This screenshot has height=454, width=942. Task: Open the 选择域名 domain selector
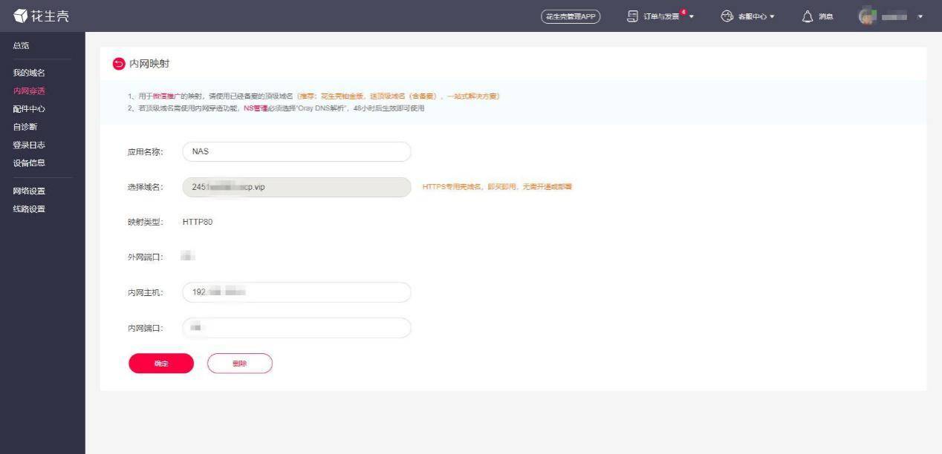click(x=296, y=187)
